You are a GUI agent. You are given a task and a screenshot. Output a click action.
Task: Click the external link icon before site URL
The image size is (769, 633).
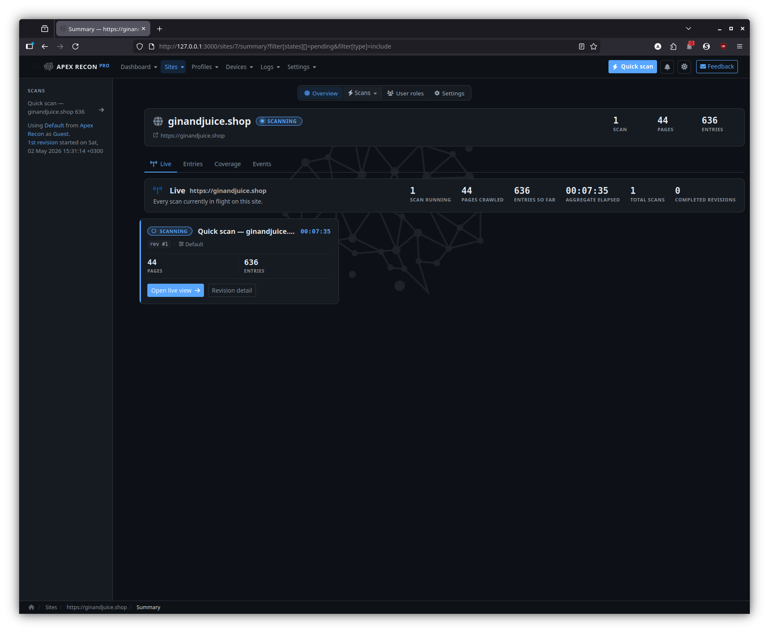(156, 135)
